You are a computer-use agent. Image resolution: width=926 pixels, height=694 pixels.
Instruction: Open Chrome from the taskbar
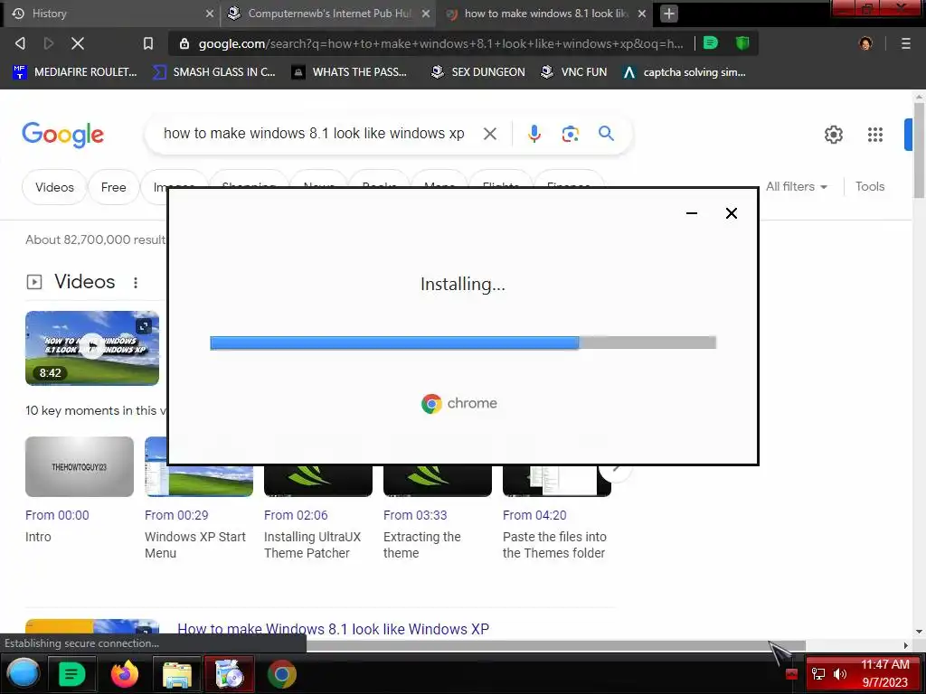point(282,674)
